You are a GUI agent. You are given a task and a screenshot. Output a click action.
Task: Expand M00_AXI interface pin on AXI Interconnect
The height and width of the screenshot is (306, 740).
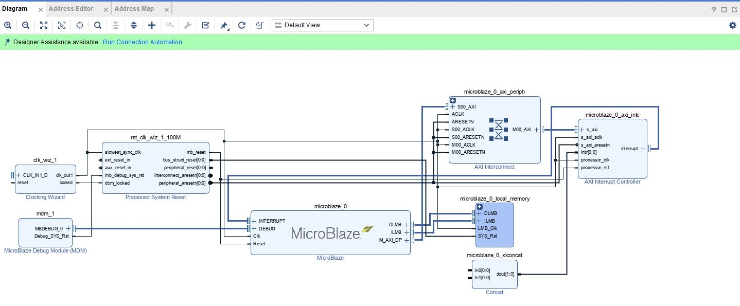pos(536,130)
